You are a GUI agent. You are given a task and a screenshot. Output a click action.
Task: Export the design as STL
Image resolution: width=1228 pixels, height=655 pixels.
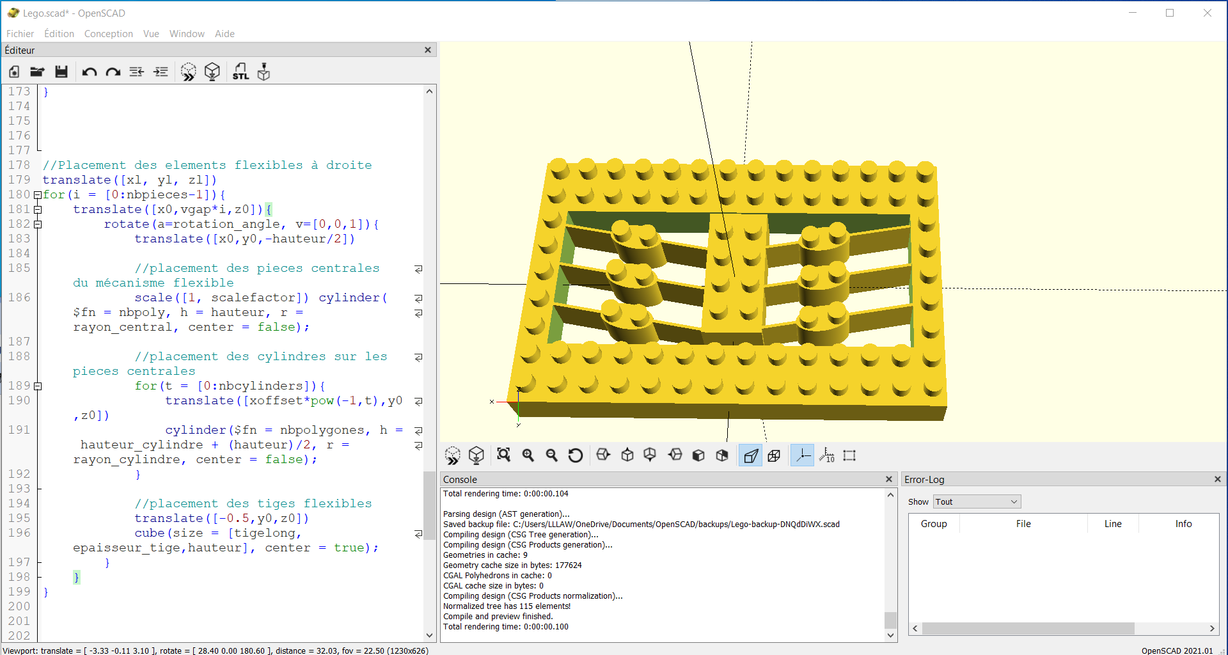(x=240, y=72)
